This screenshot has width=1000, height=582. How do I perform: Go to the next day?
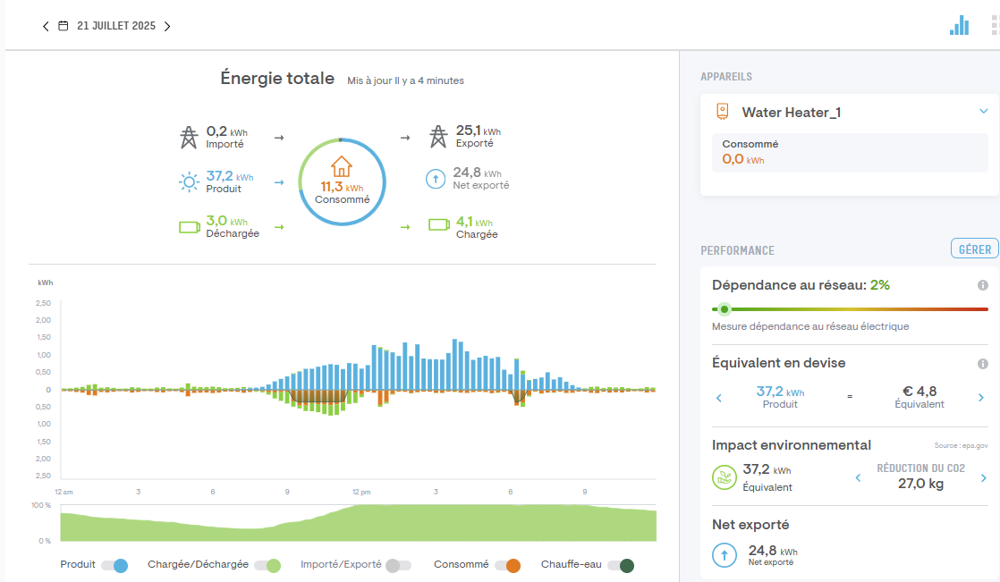(x=167, y=26)
